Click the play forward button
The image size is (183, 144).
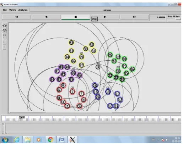click(105, 17)
